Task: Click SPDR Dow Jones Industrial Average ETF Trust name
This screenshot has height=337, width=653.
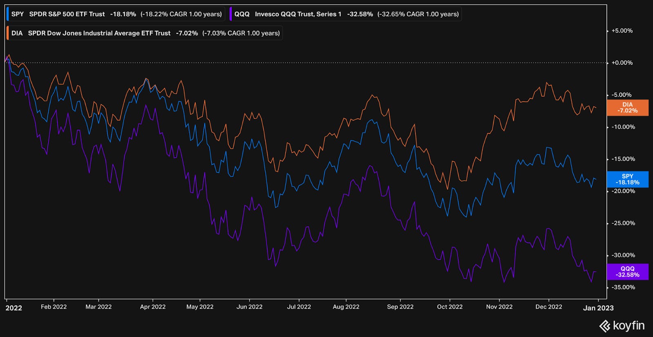Action: [99, 33]
